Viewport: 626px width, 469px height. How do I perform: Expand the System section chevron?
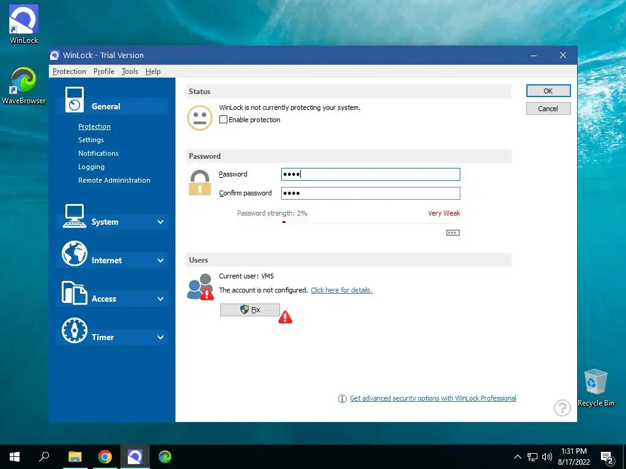pyautogui.click(x=161, y=222)
